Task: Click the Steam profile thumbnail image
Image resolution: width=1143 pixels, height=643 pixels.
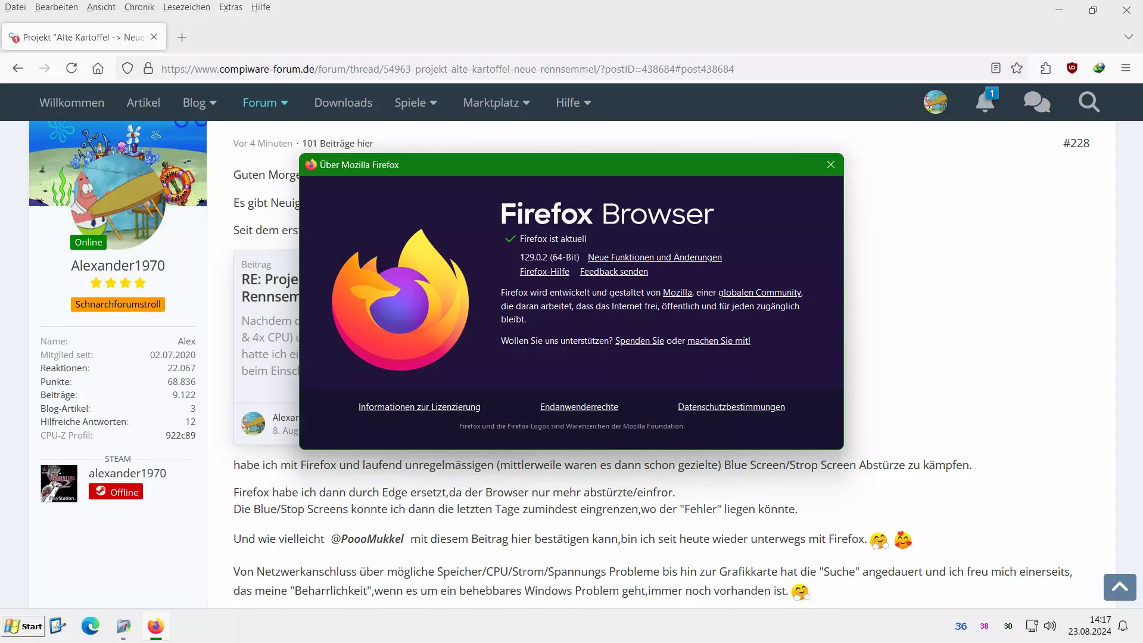Action: point(59,483)
